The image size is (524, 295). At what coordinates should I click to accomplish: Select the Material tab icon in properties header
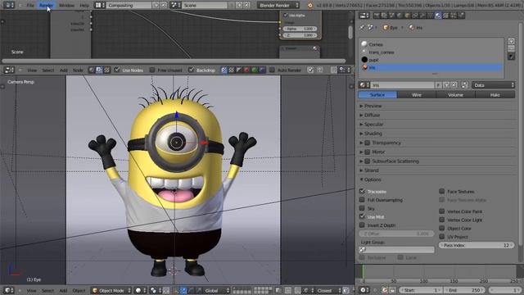(x=438, y=16)
